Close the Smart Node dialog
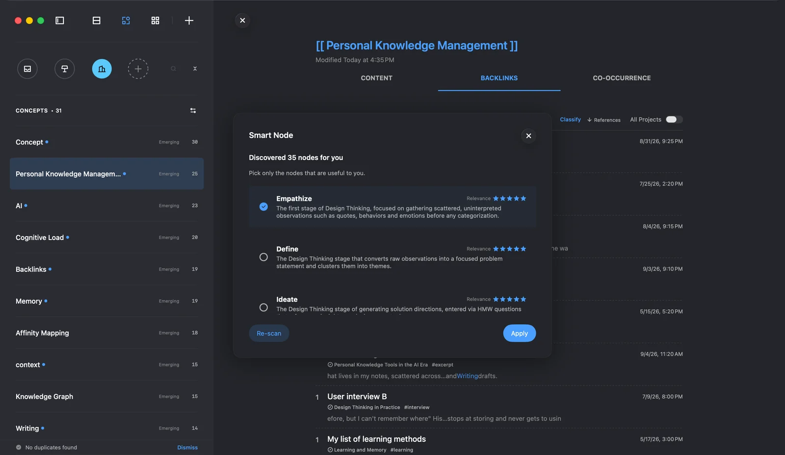This screenshot has width=785, height=455. [528, 136]
